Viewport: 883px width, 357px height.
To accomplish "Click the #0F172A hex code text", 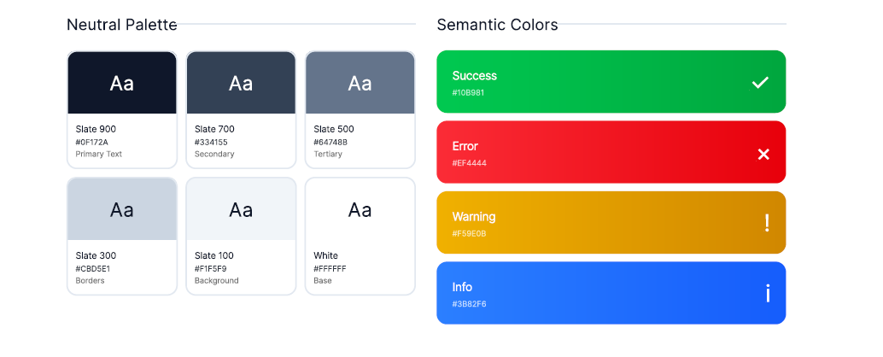I will coord(92,142).
